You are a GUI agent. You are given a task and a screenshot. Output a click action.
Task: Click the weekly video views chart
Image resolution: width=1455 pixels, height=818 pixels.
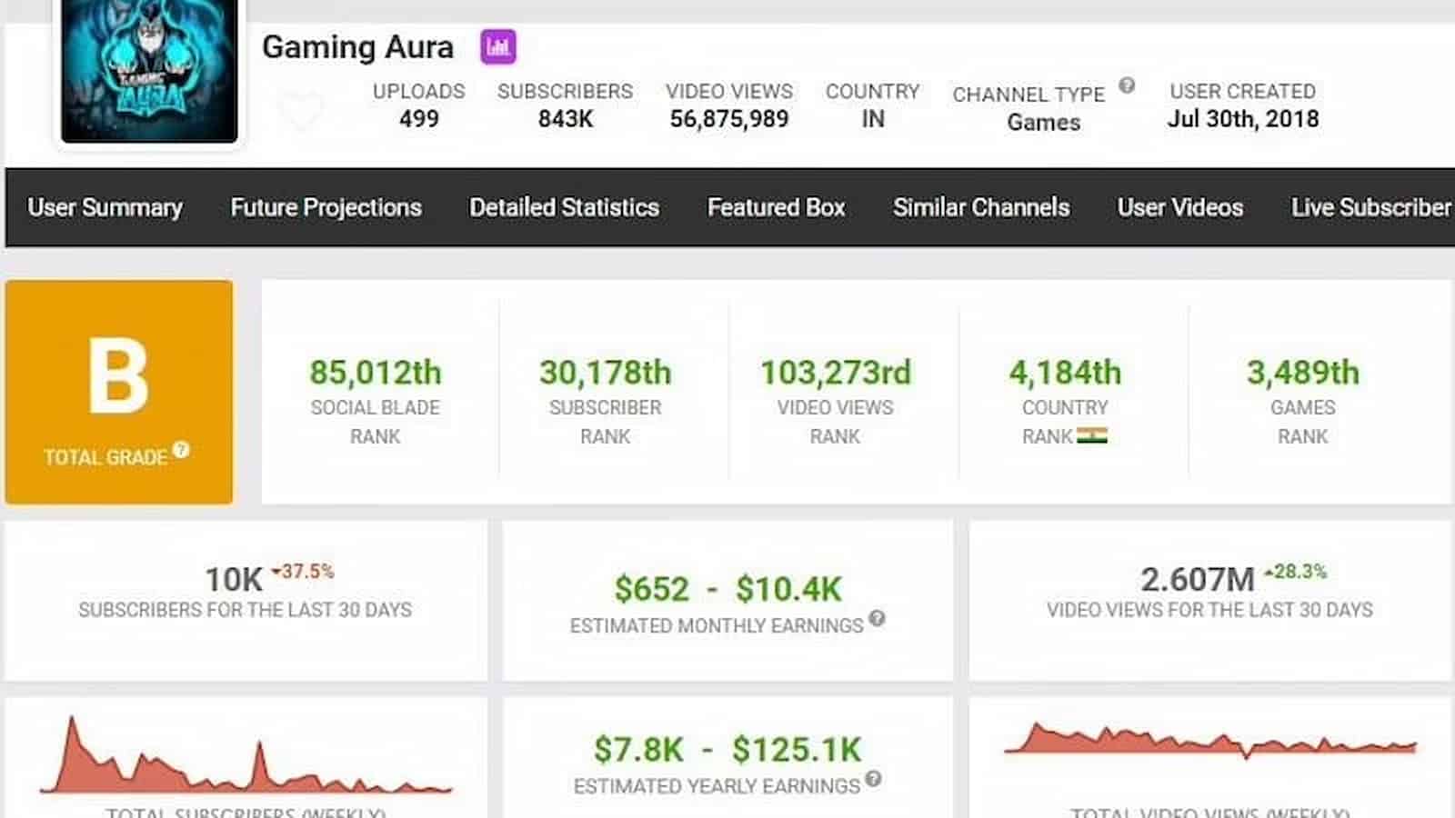(x=1210, y=741)
